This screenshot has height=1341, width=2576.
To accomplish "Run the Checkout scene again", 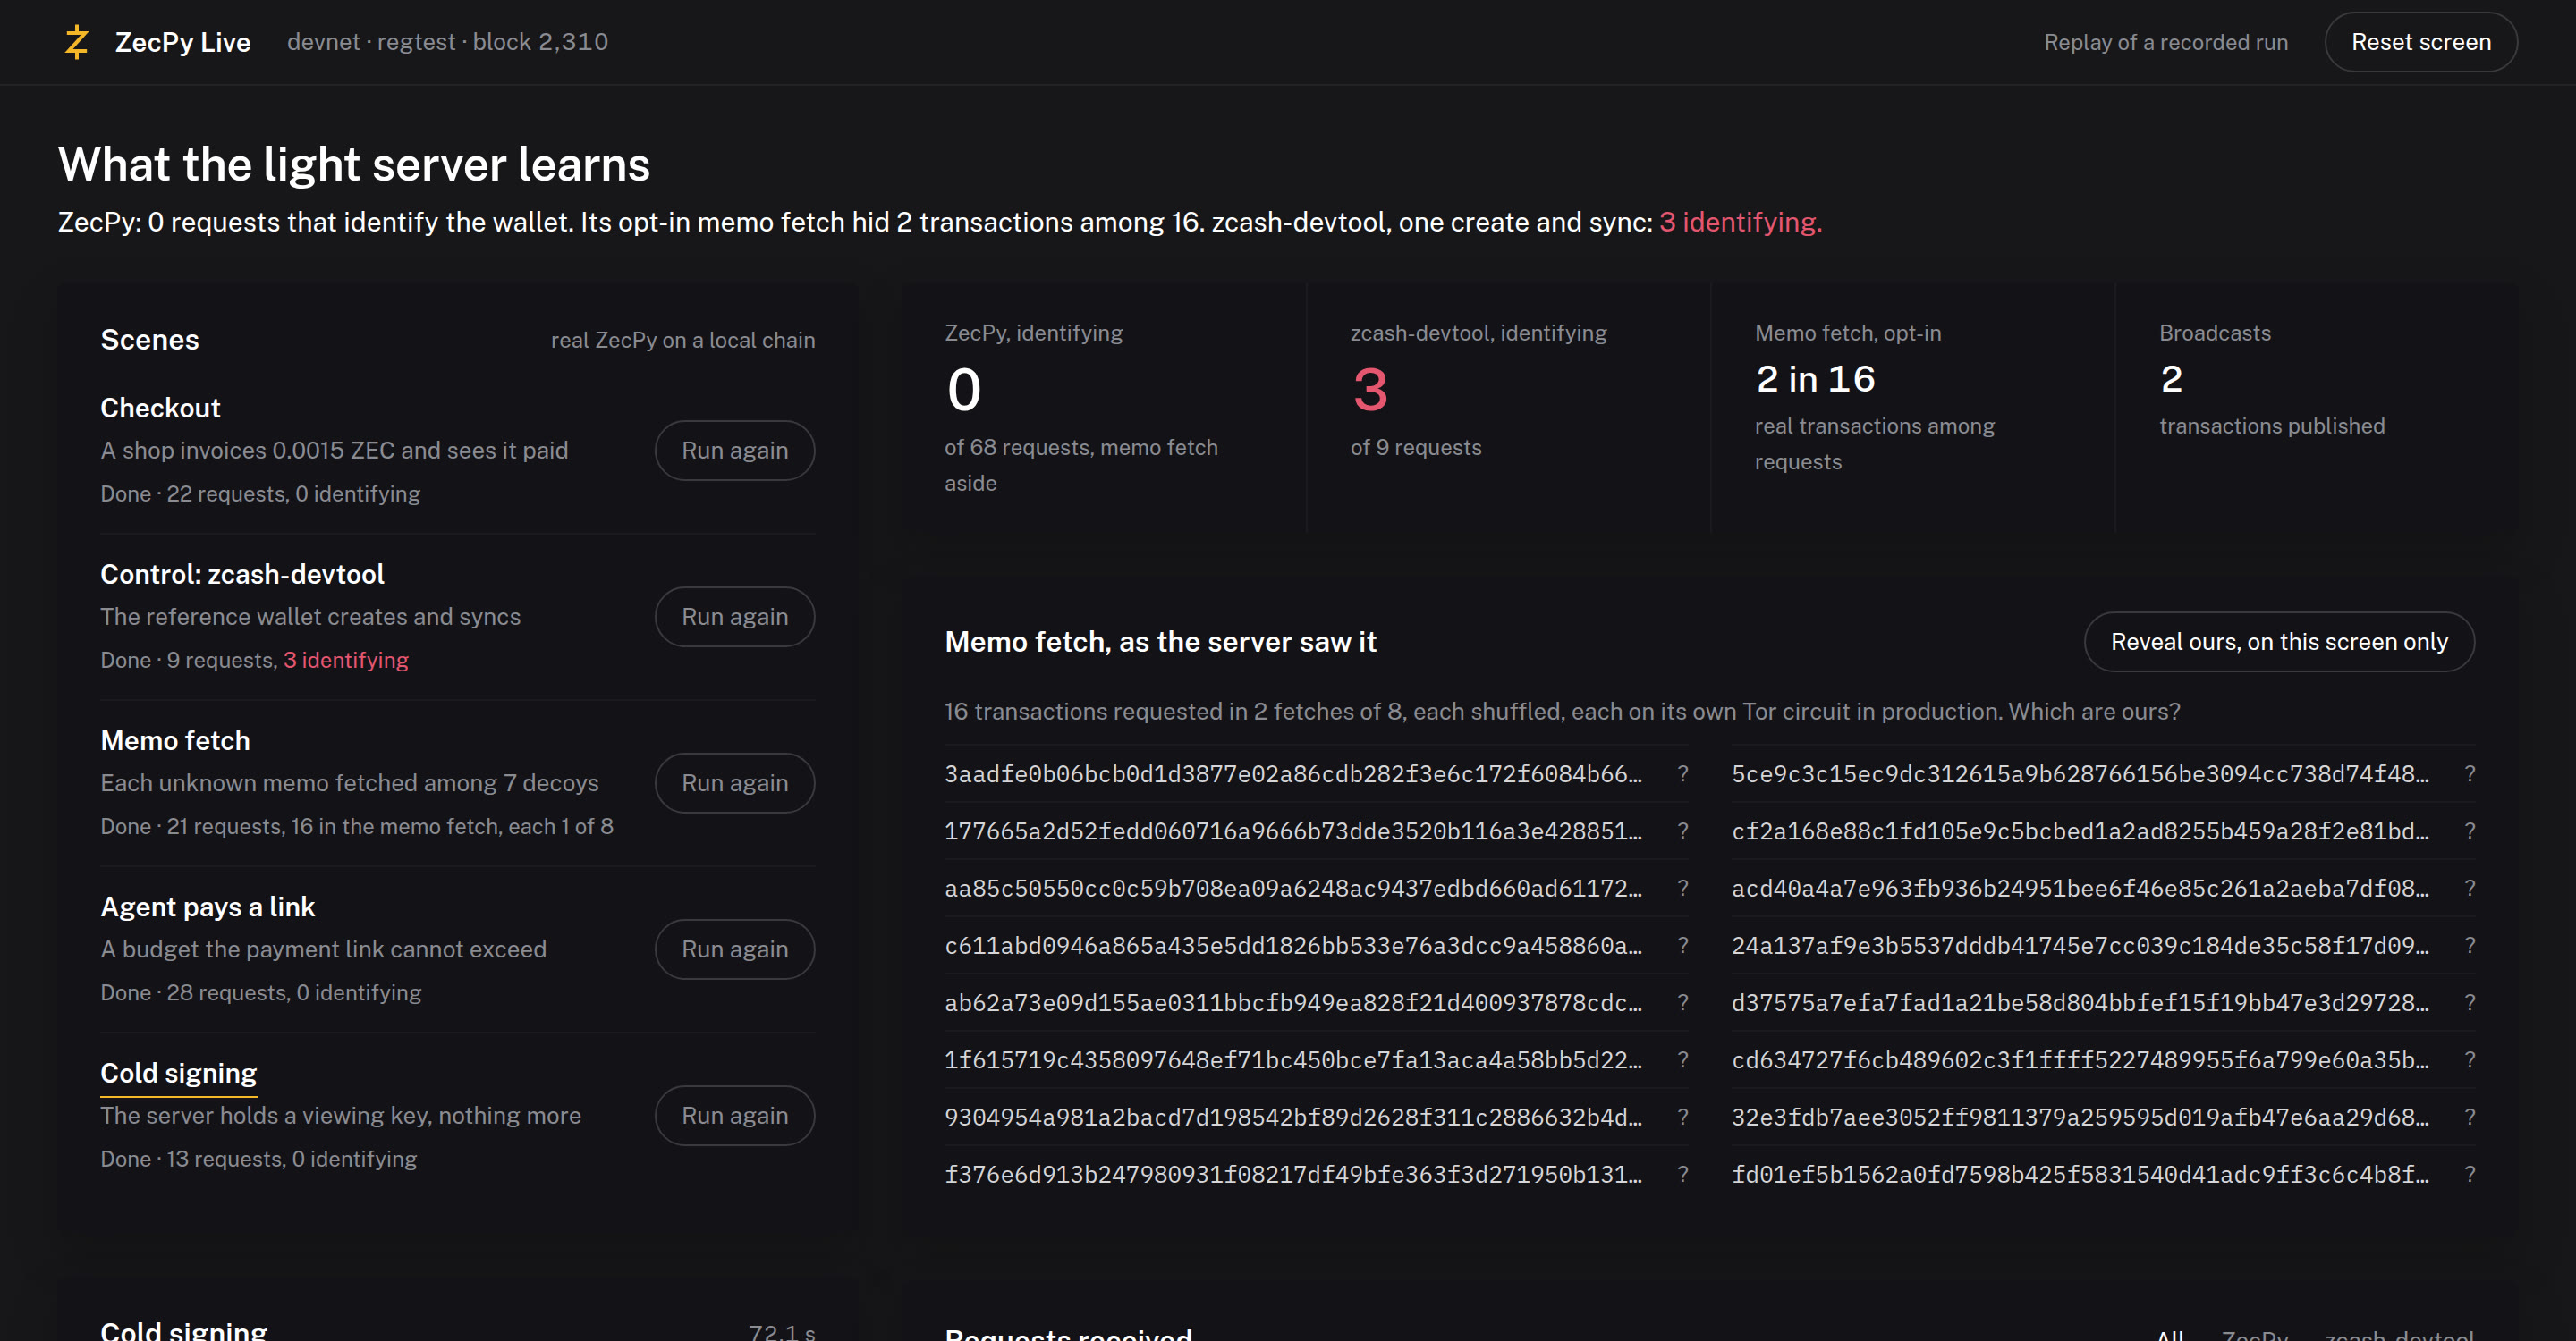I will click(x=734, y=451).
